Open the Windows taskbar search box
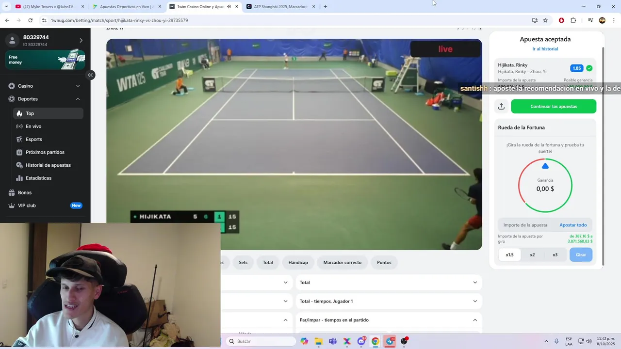The height and width of the screenshot is (349, 621). click(261, 341)
